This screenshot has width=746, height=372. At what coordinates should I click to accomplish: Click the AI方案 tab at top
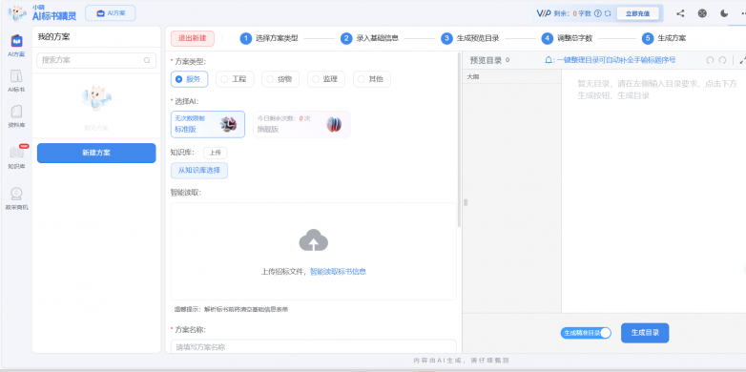point(111,13)
